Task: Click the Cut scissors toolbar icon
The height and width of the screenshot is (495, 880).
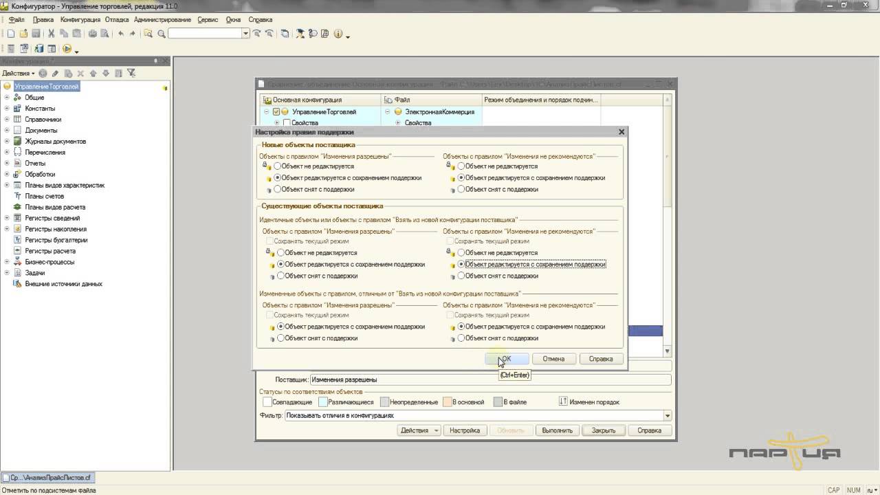Action: (x=52, y=33)
